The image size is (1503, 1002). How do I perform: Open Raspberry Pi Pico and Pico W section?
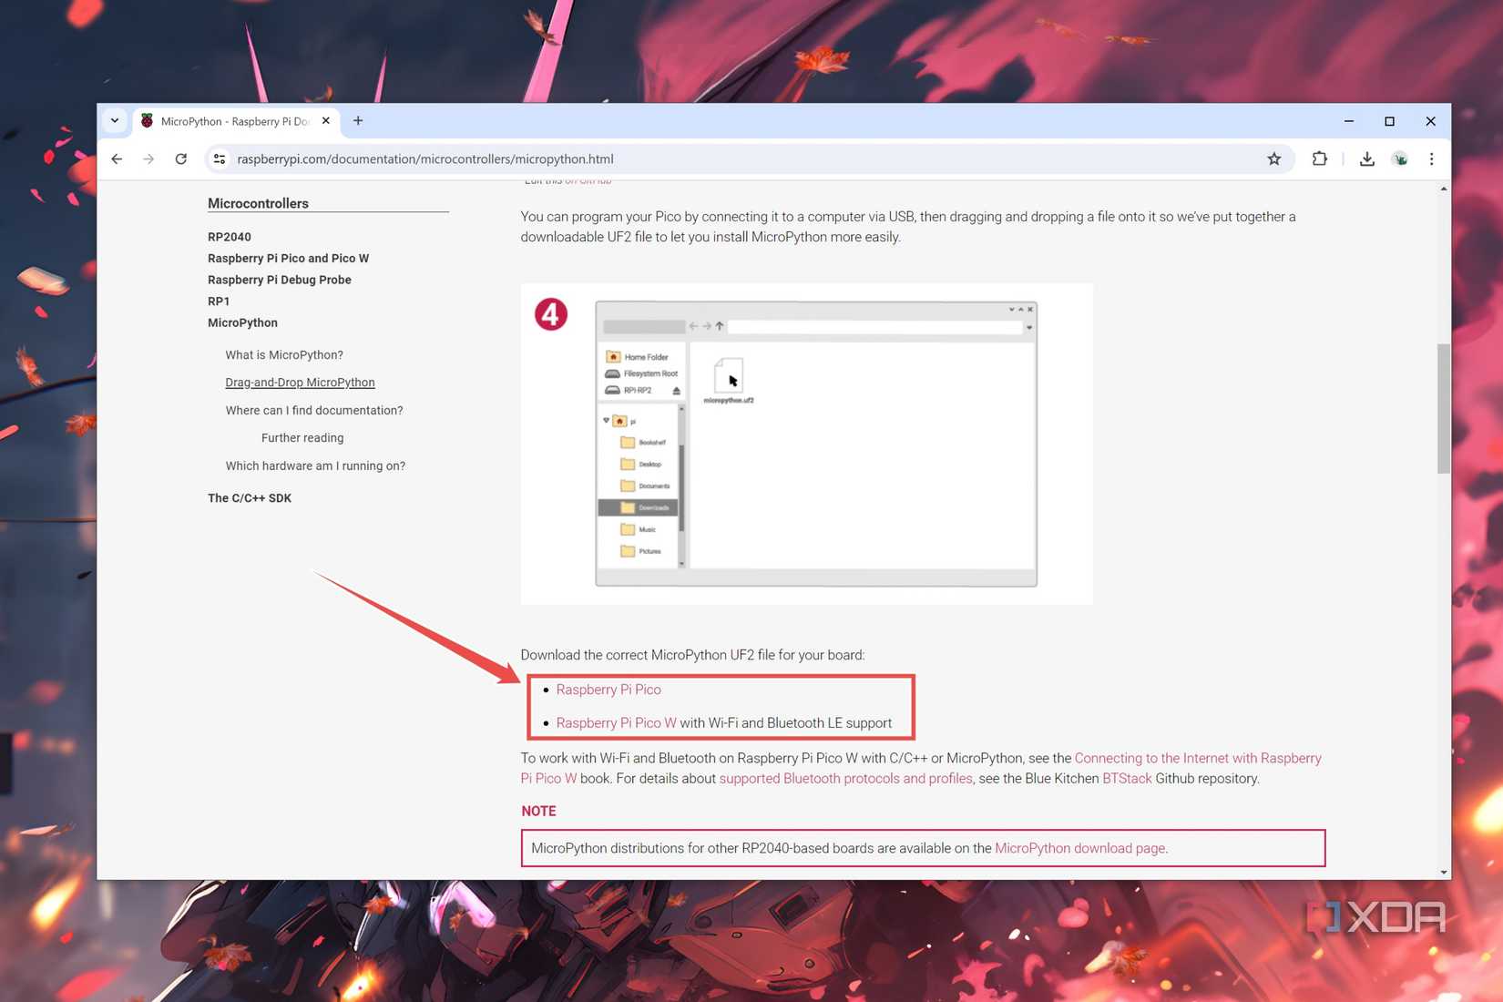(288, 258)
